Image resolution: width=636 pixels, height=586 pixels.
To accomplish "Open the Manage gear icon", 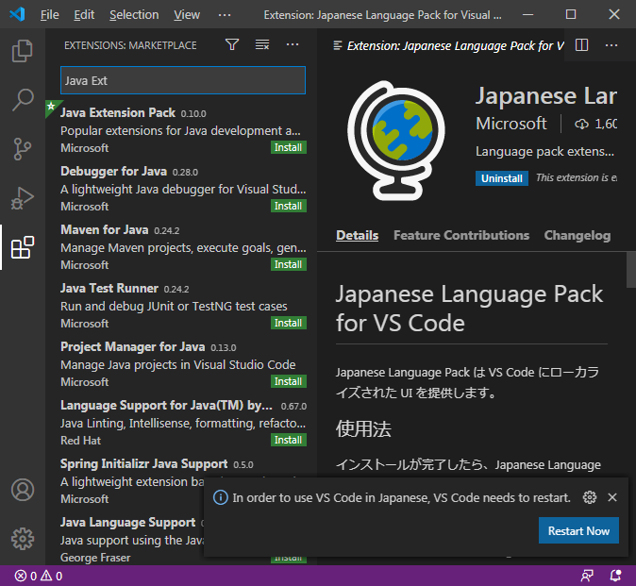I will tap(23, 539).
